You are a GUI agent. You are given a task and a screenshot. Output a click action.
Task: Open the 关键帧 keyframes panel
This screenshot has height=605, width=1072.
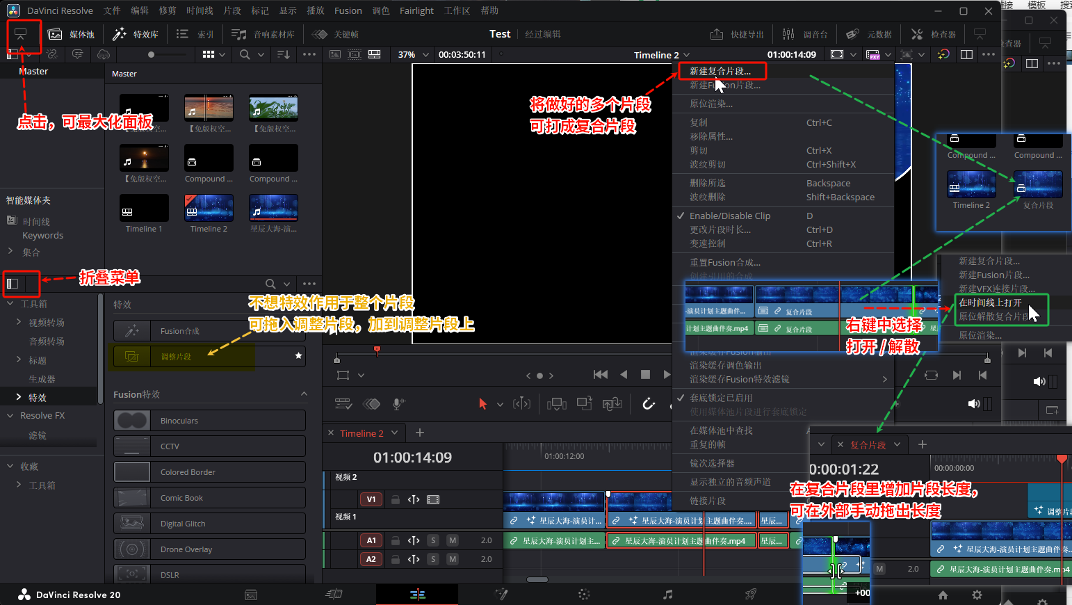coord(335,34)
